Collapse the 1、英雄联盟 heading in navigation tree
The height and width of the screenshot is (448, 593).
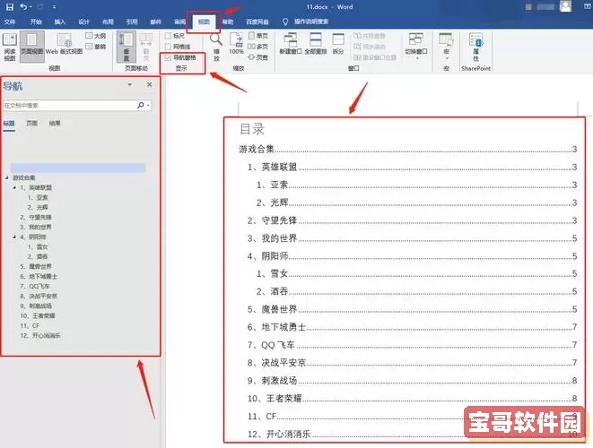click(14, 187)
